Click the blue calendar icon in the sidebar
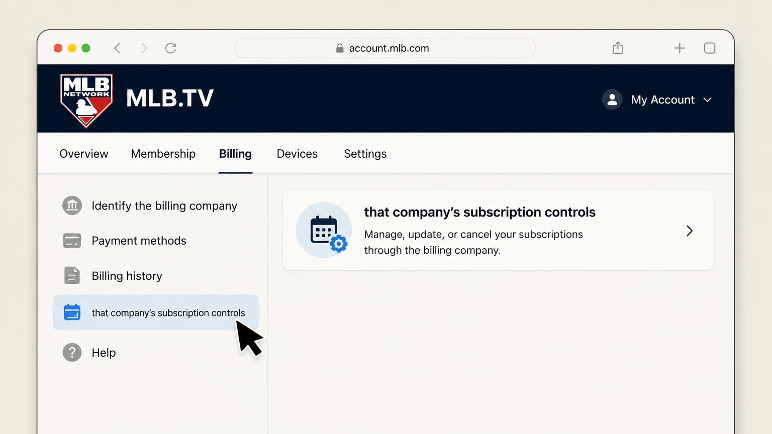This screenshot has height=434, width=772. (x=72, y=312)
